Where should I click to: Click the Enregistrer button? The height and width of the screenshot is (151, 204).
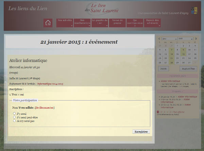pos(141,131)
